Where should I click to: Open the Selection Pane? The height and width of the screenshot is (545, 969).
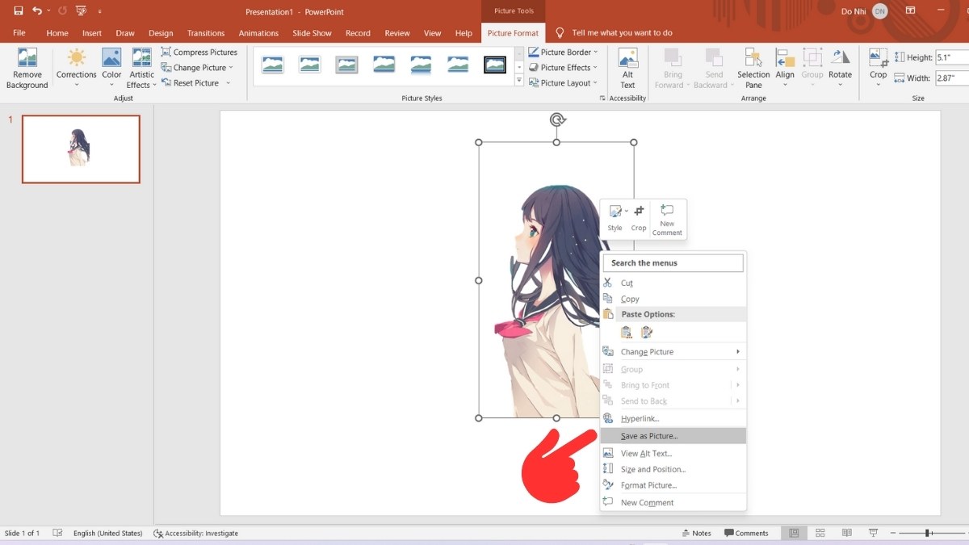click(753, 69)
